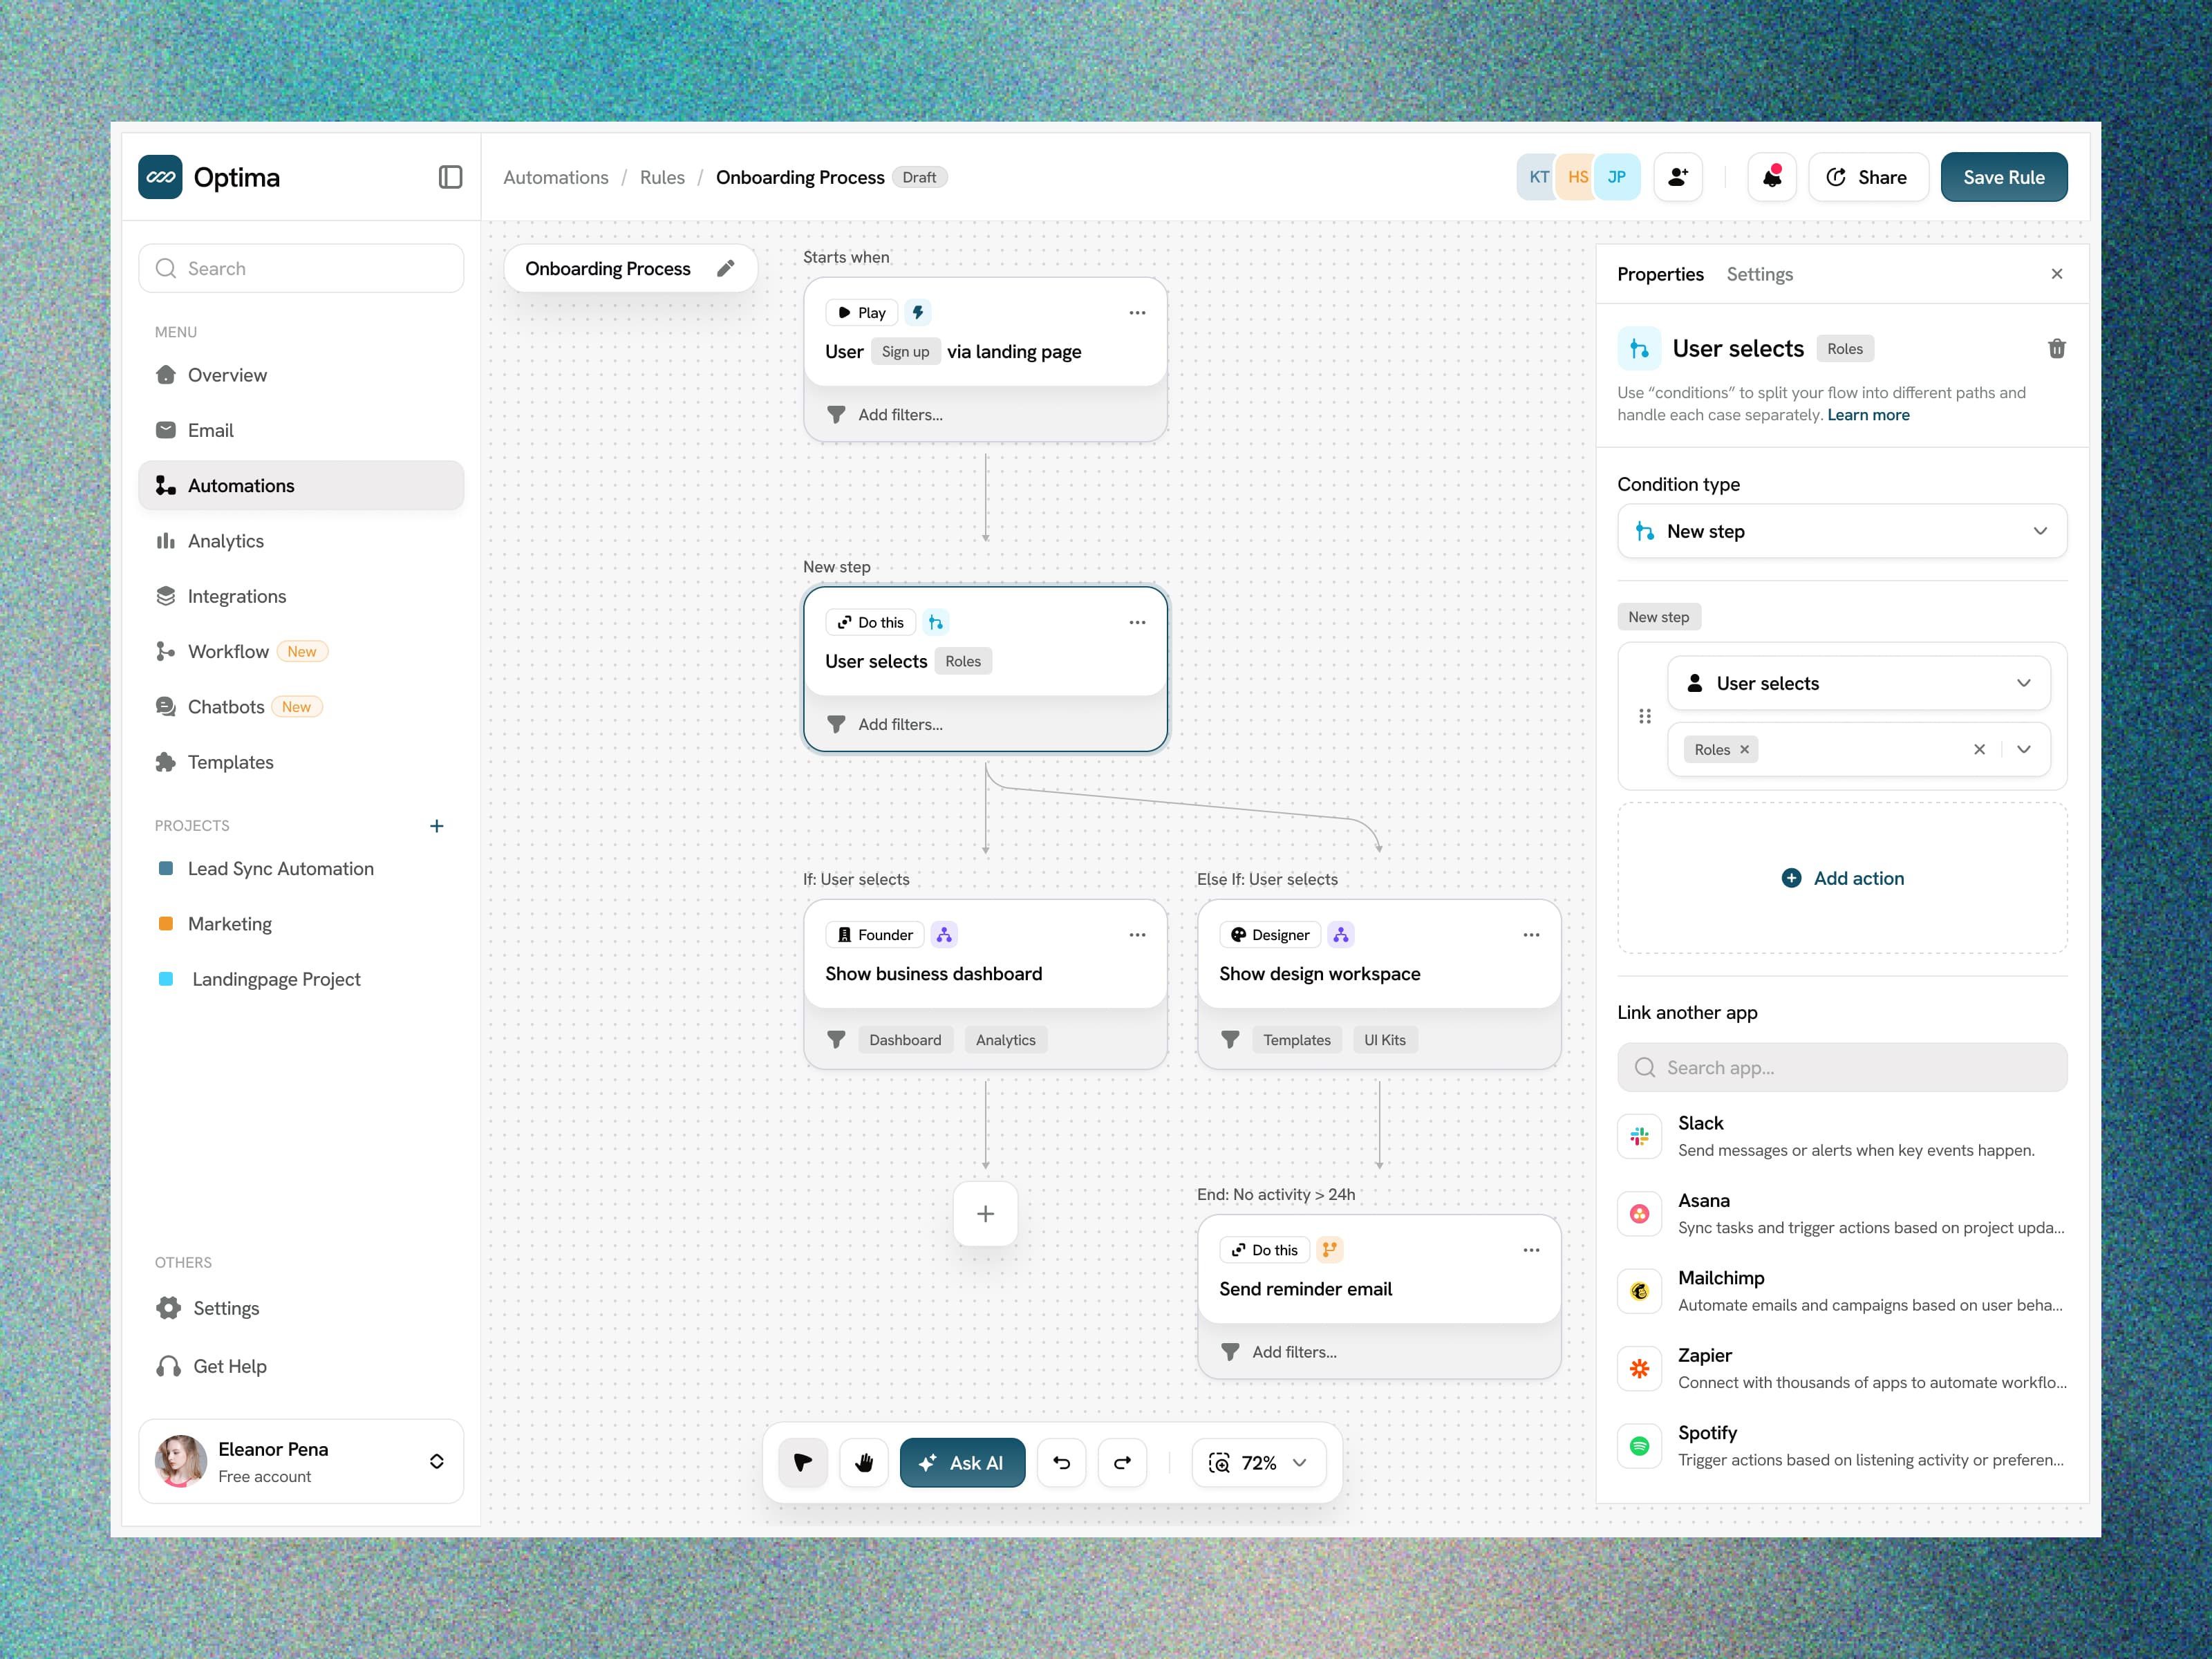Open Email in the menu
Screen dimensions: 2212x1659
(301, 430)
